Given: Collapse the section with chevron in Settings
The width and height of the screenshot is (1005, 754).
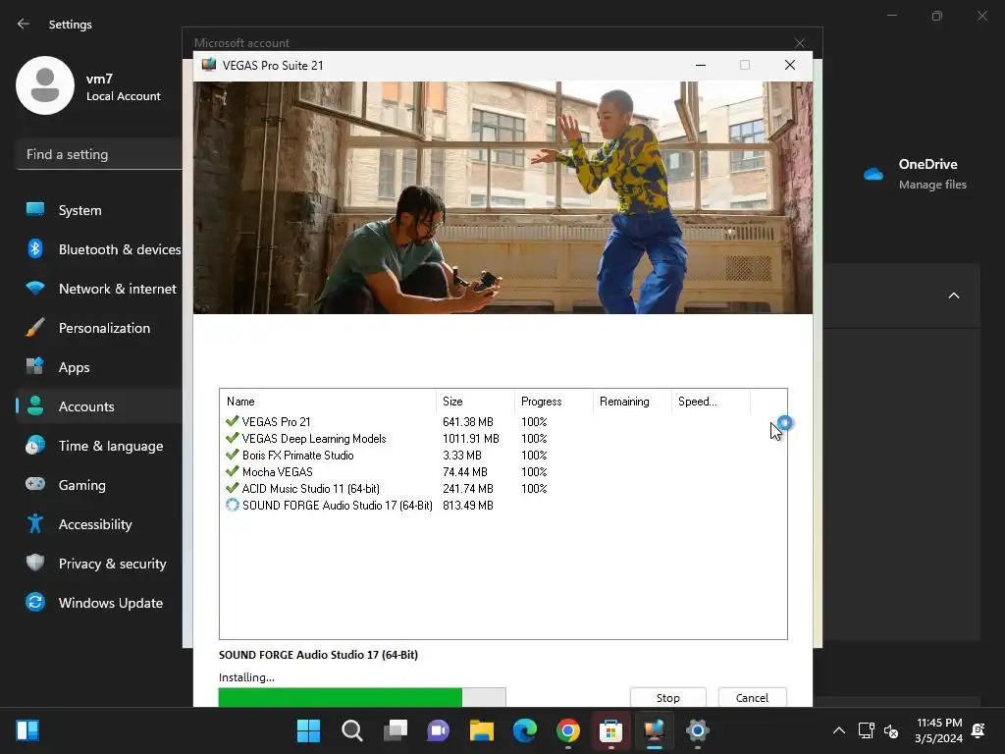Looking at the screenshot, I should 954,296.
